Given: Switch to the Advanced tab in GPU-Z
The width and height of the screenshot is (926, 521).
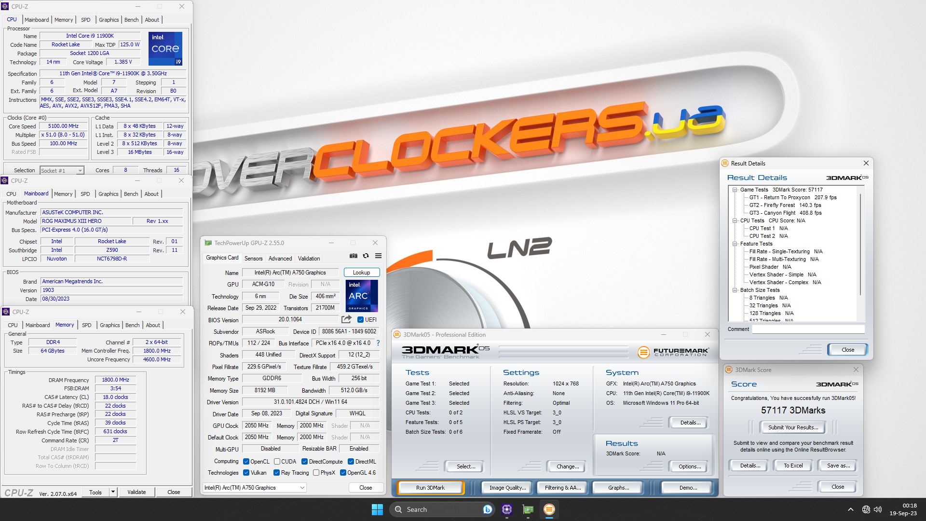Looking at the screenshot, I should tap(280, 259).
